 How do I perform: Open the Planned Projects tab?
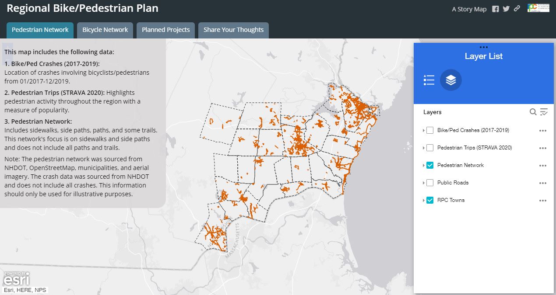point(165,30)
